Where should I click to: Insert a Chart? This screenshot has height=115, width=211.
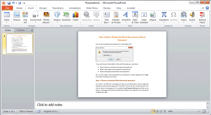click(x=75, y=16)
